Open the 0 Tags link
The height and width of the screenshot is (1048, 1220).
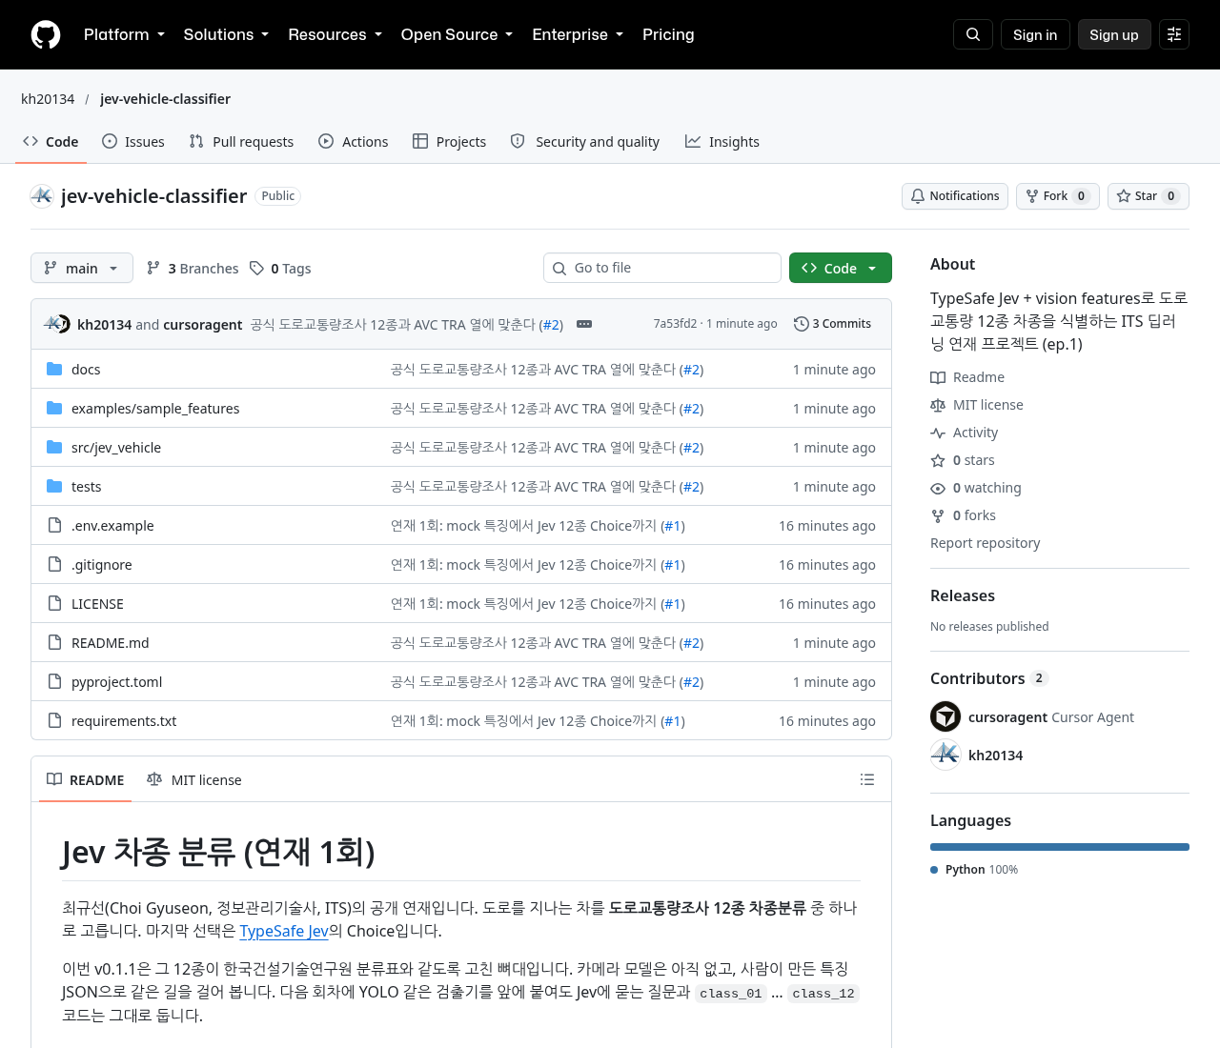point(280,268)
